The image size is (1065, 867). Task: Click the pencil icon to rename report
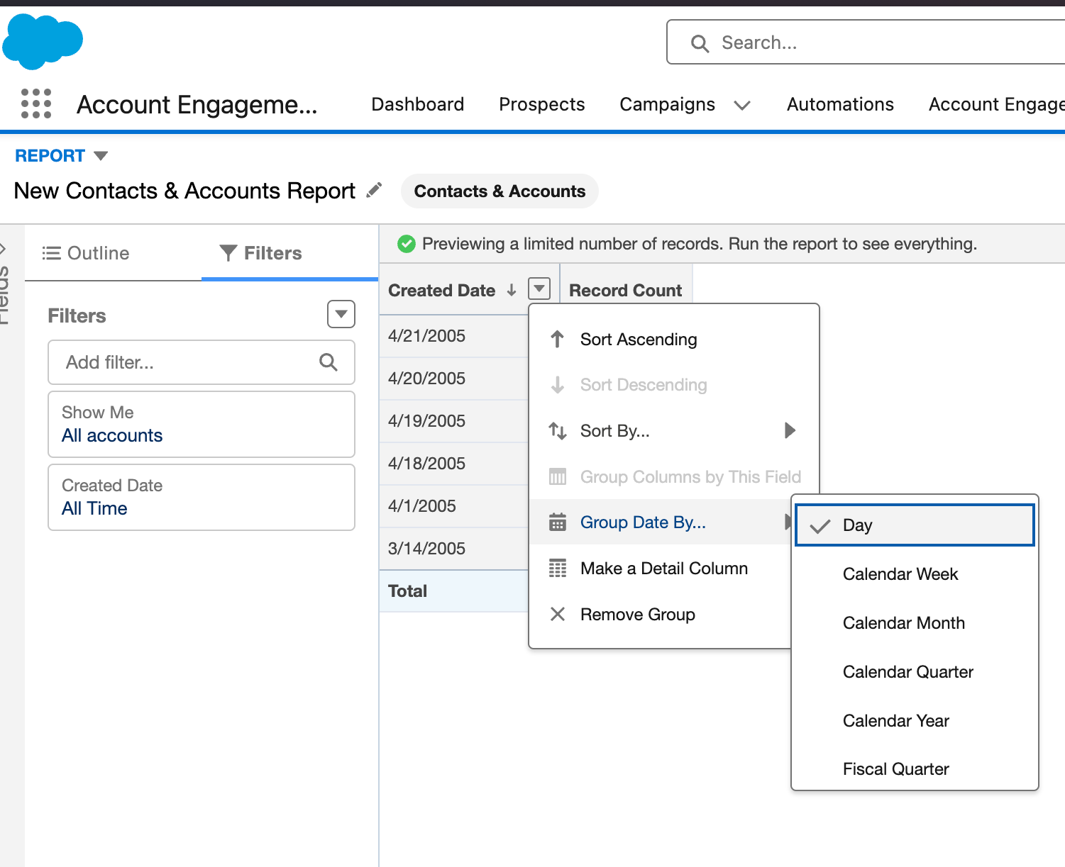[x=374, y=191]
